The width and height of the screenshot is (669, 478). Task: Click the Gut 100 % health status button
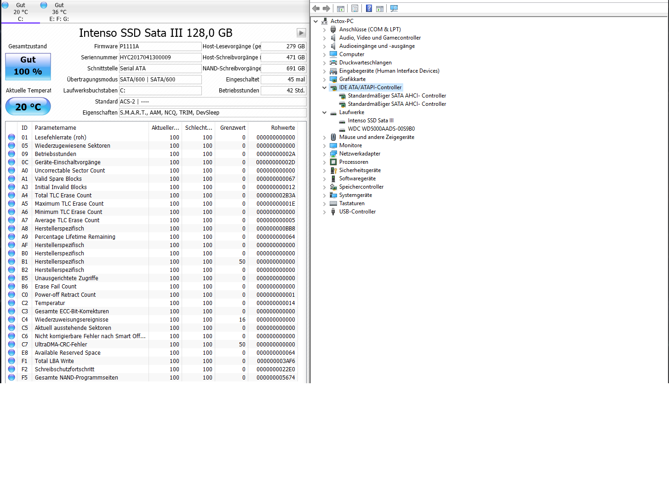tap(28, 66)
